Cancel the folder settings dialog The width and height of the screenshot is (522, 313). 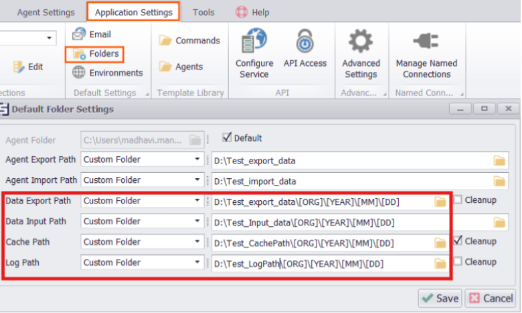click(x=491, y=298)
